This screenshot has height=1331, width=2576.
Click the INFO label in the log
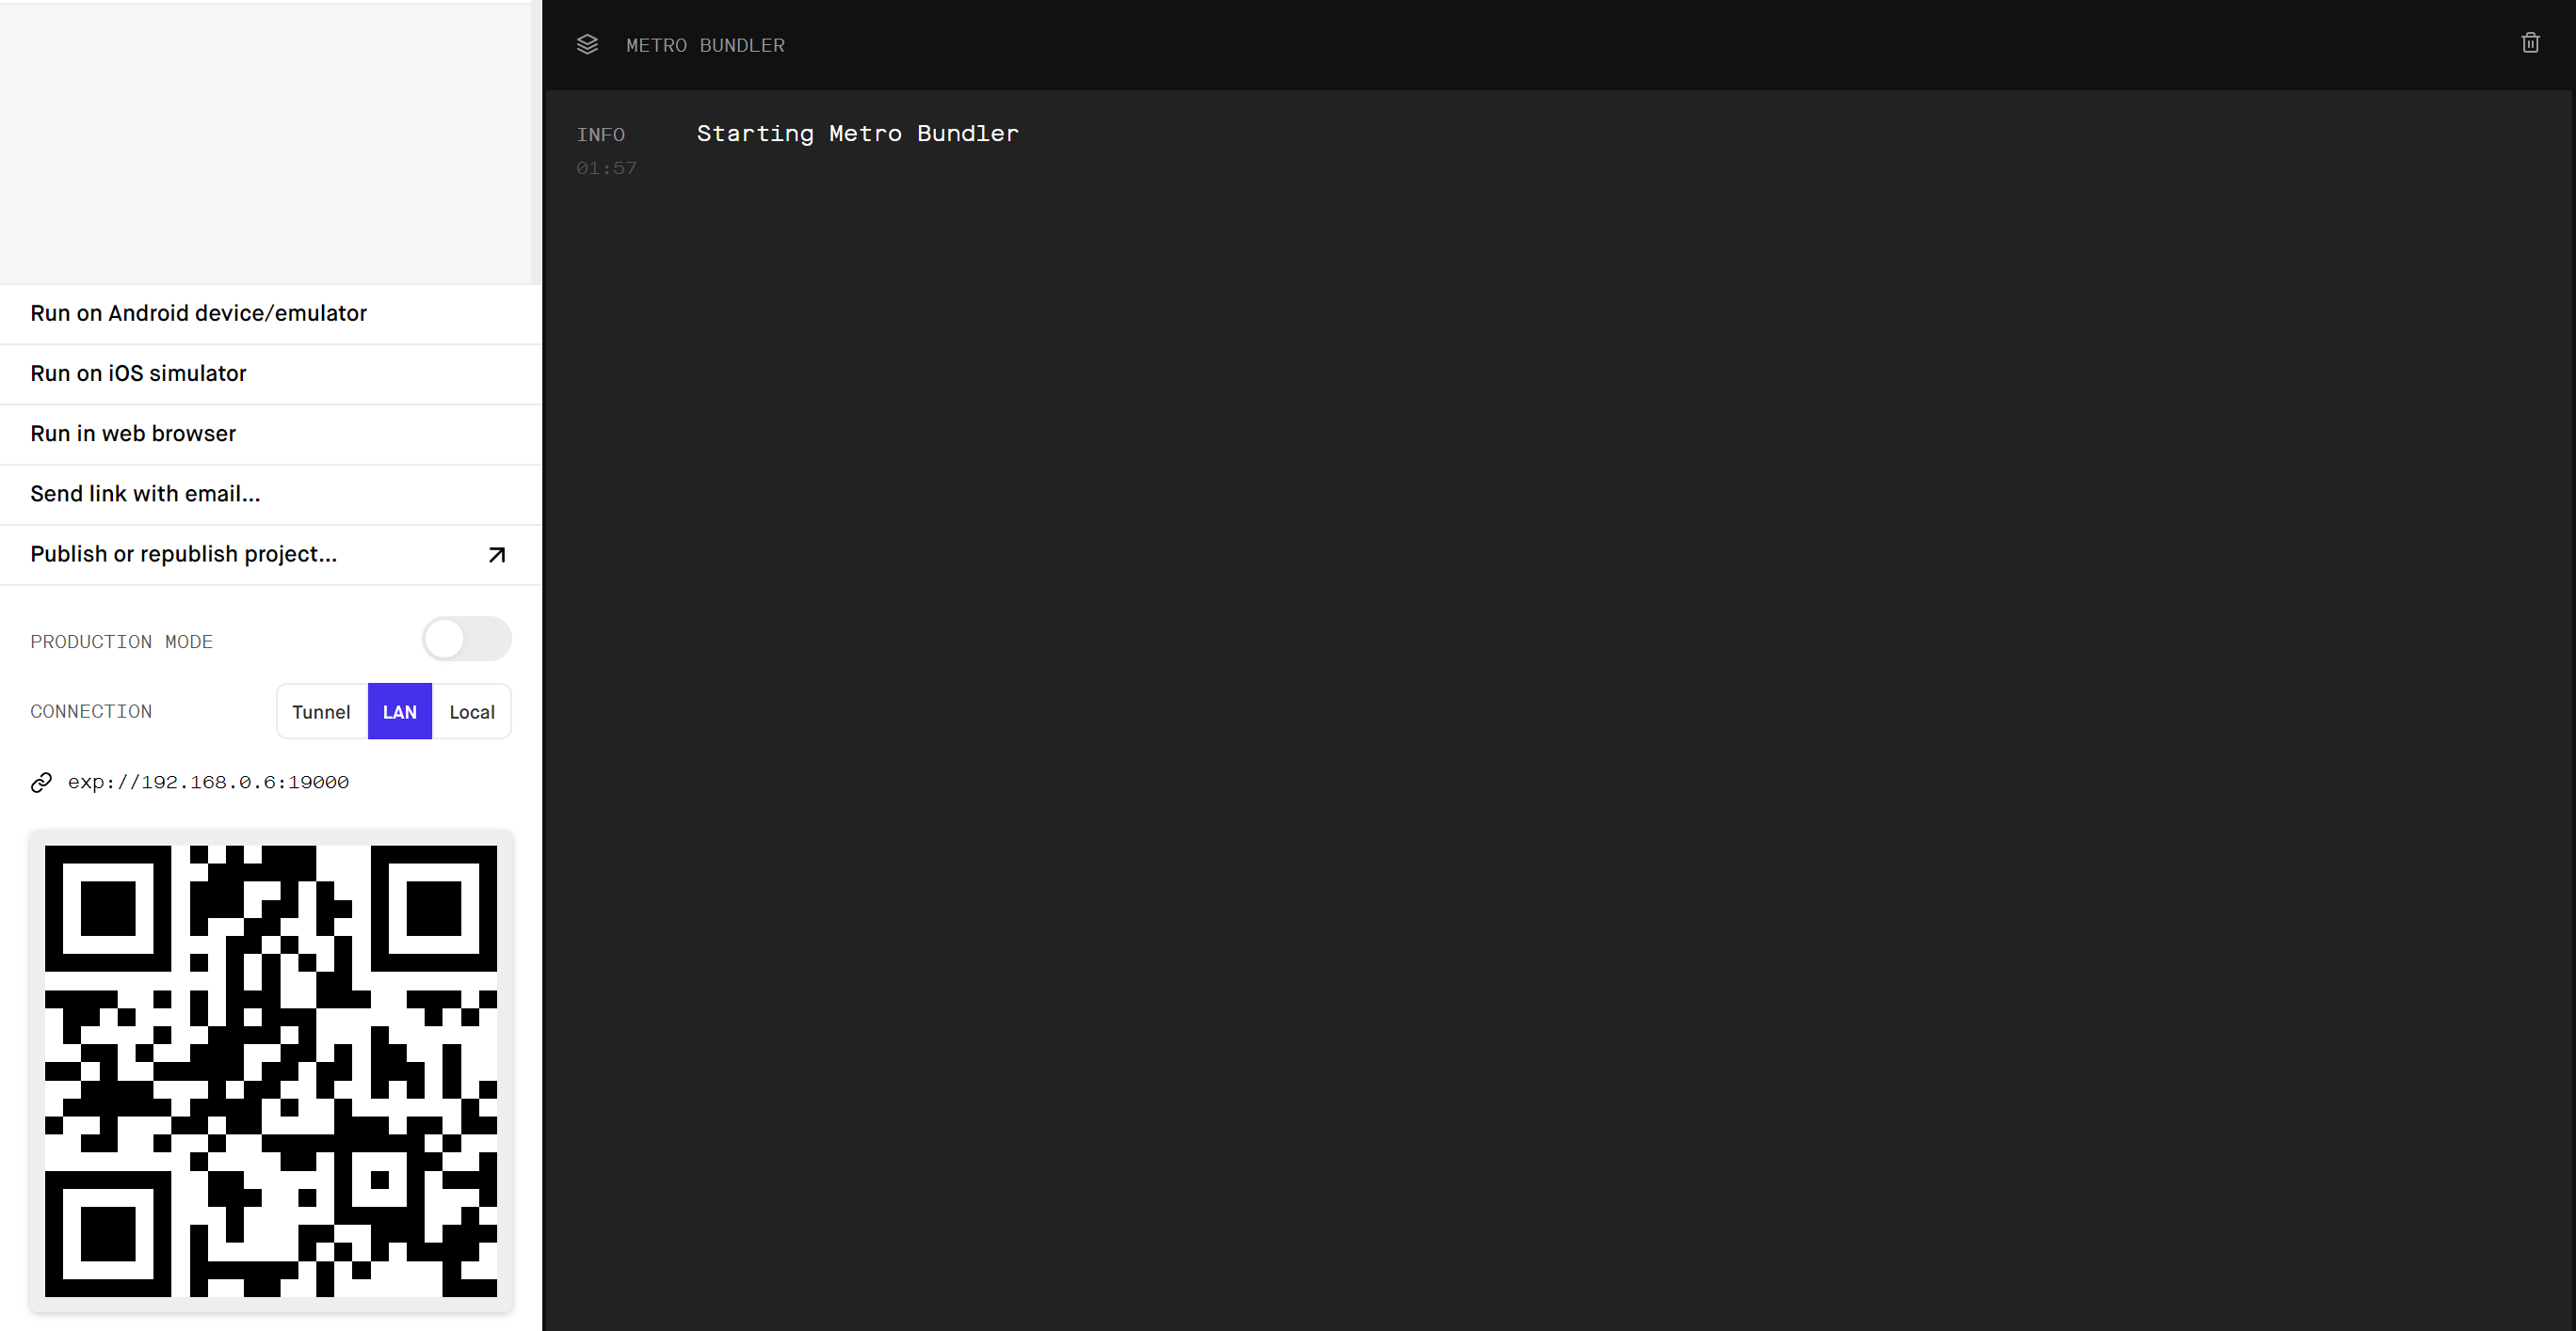pos(601,134)
